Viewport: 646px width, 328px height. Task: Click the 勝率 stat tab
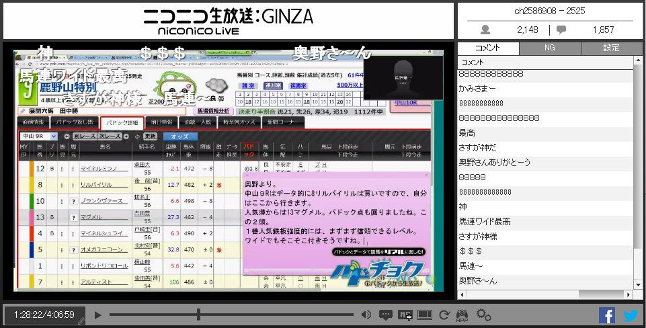pyautogui.click(x=248, y=85)
